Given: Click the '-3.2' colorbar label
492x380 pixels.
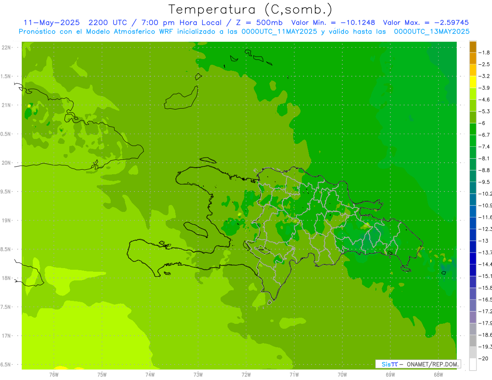Looking at the screenshot, I should [485, 76].
